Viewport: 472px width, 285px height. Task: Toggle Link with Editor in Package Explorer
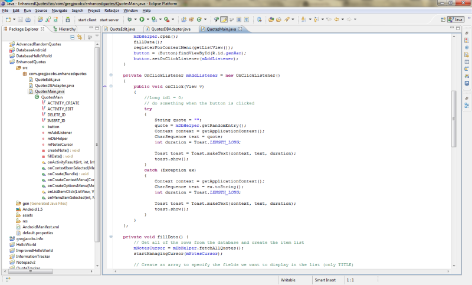click(80, 37)
